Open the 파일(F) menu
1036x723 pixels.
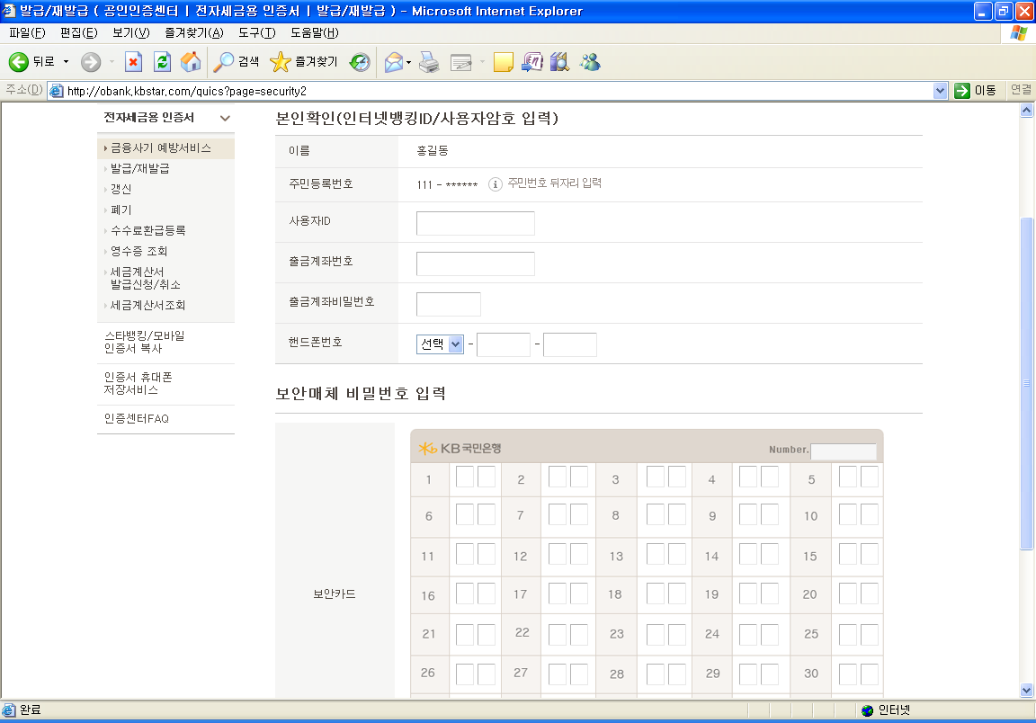click(x=27, y=33)
